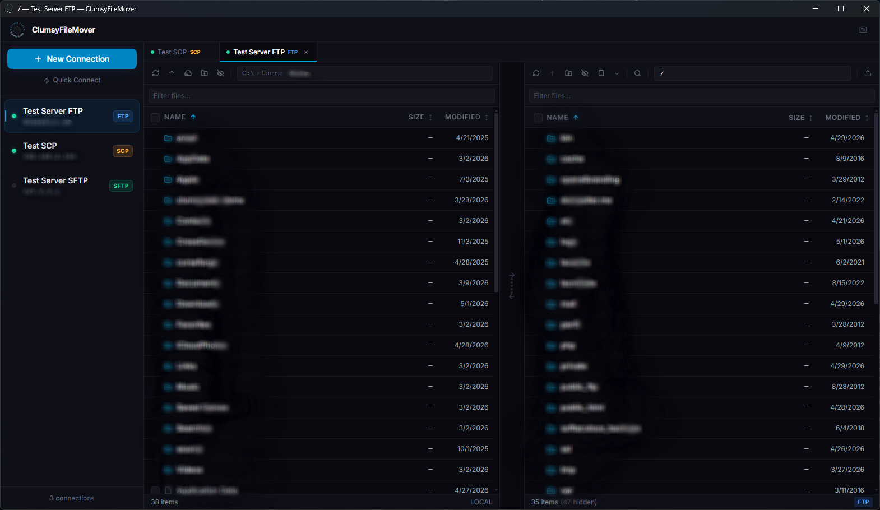The height and width of the screenshot is (510, 880).
Task: Click the C:\ segment in local path
Action: (248, 73)
